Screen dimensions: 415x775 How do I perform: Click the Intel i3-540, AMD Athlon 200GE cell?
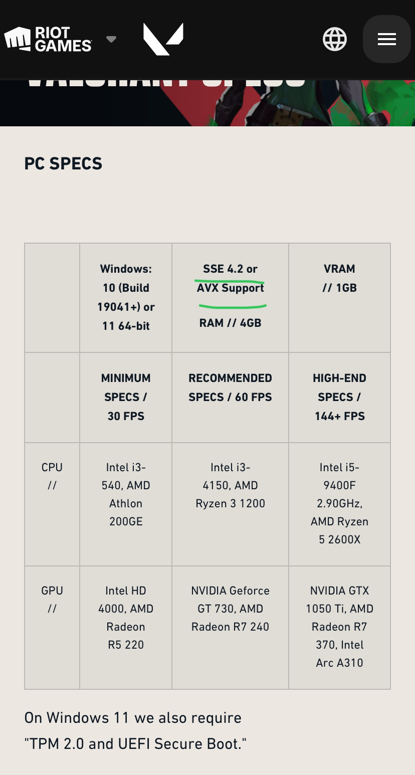[x=126, y=494]
